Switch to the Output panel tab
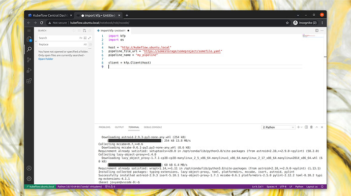This screenshot has width=351, height=196. point(120,127)
